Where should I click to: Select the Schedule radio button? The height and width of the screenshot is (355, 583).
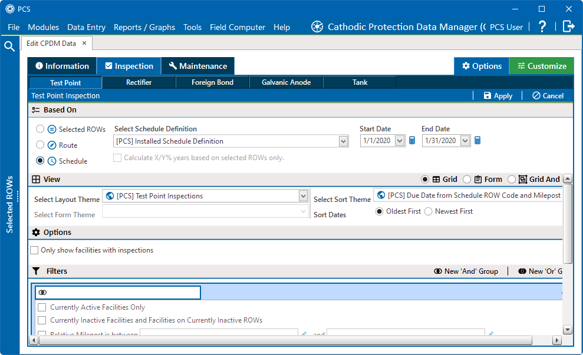[40, 161]
